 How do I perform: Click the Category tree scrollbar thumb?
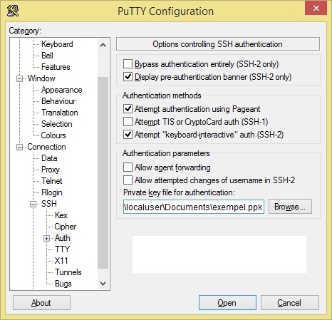[x=103, y=172]
